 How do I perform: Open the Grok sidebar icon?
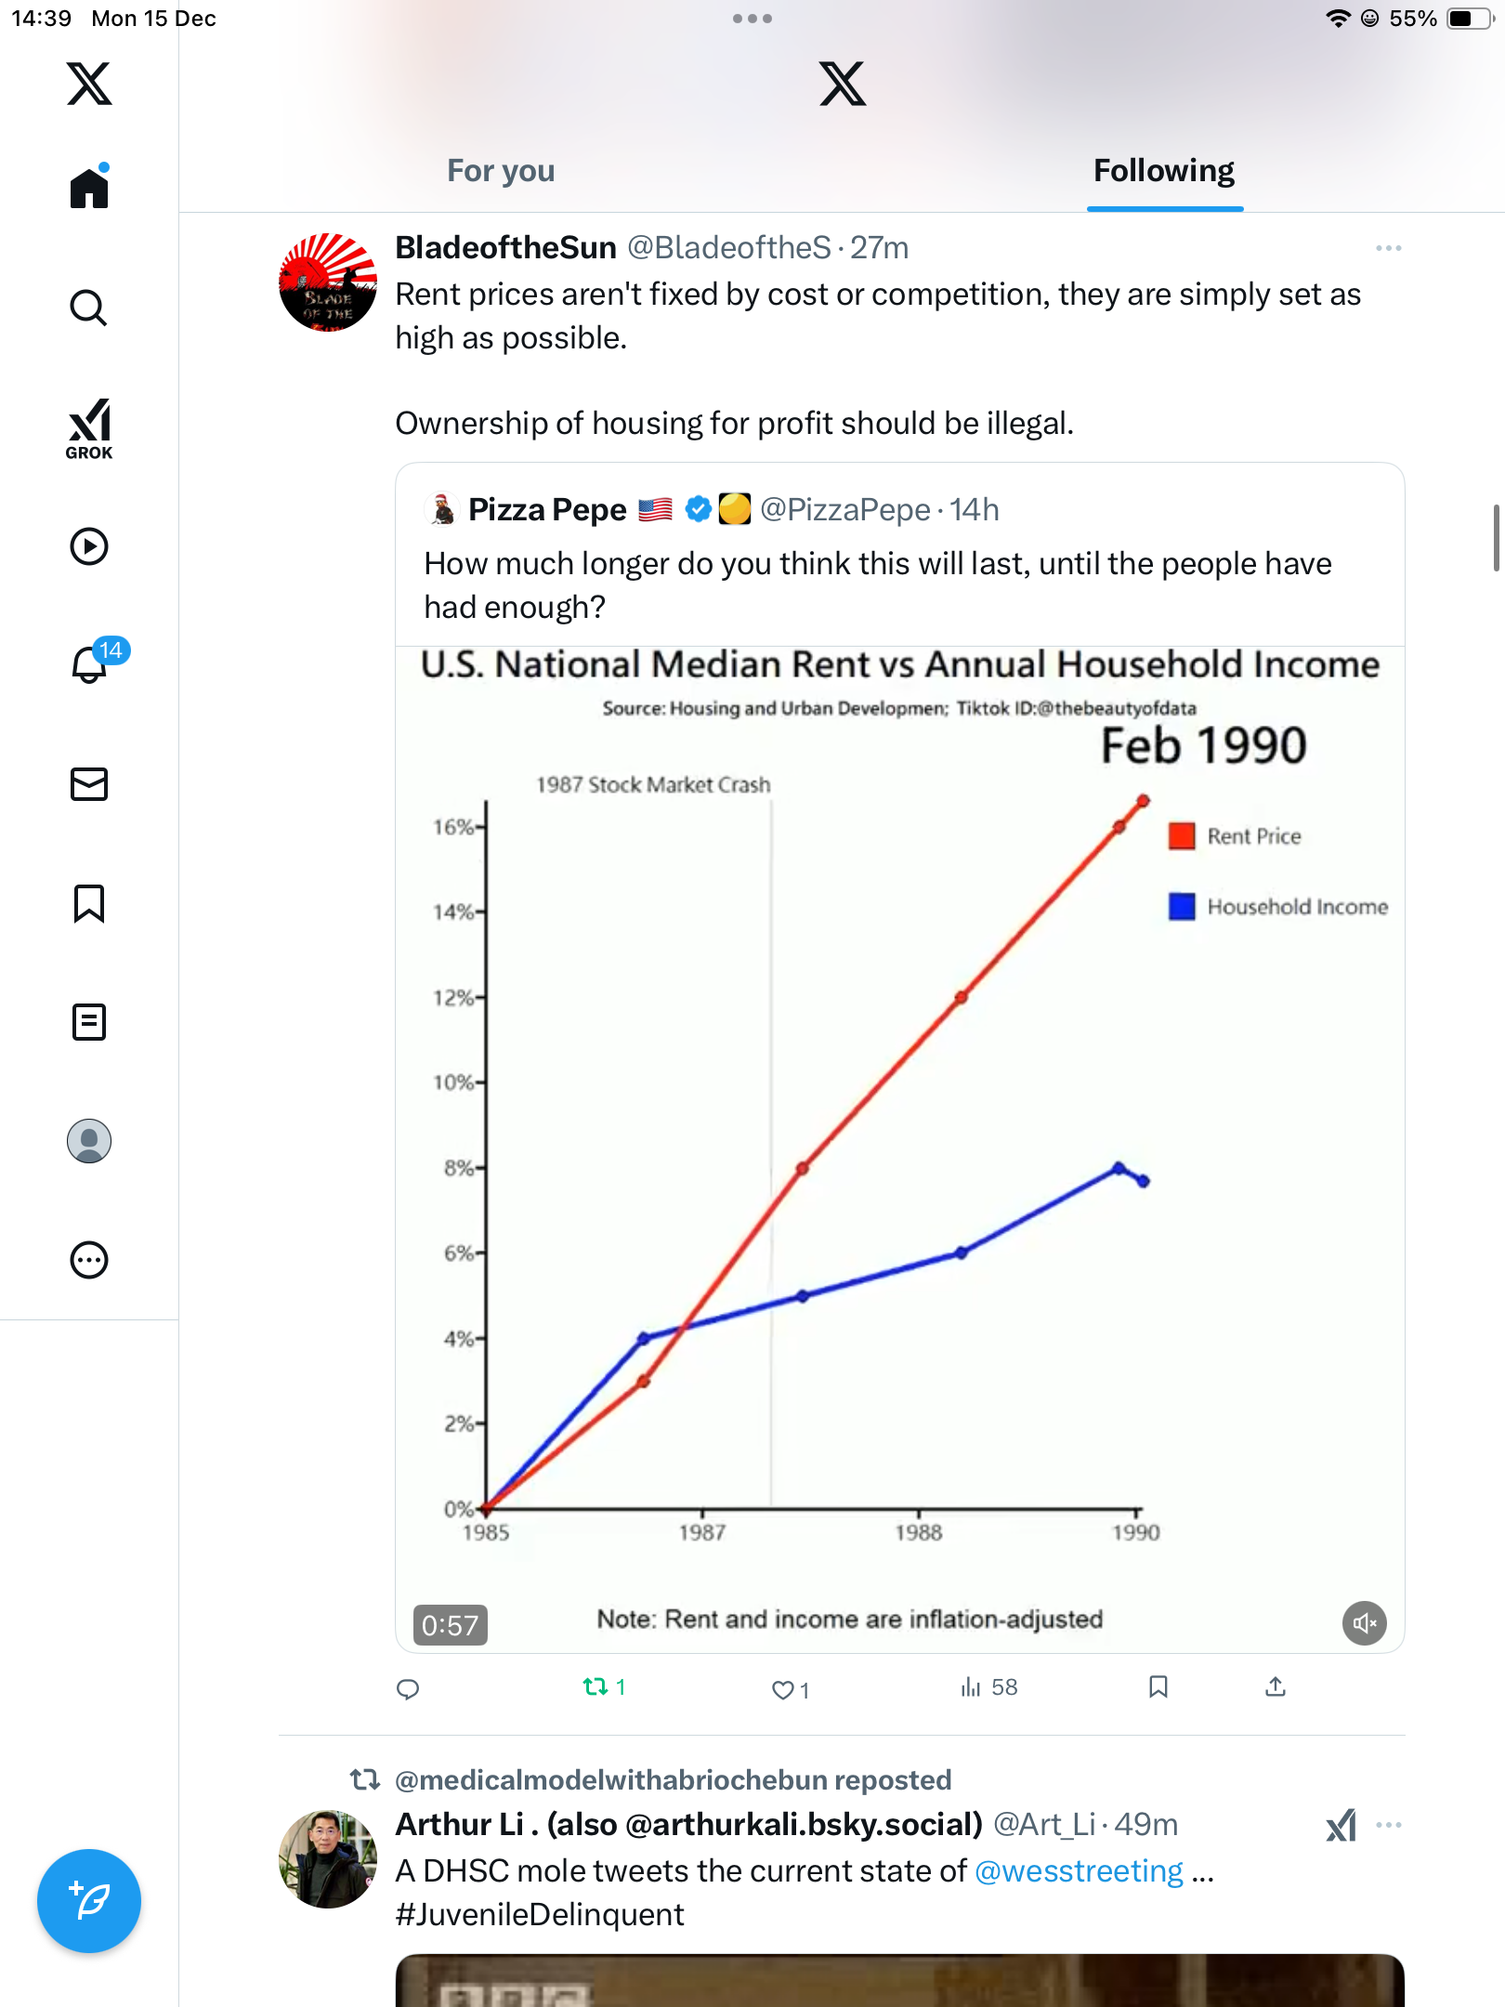[89, 427]
